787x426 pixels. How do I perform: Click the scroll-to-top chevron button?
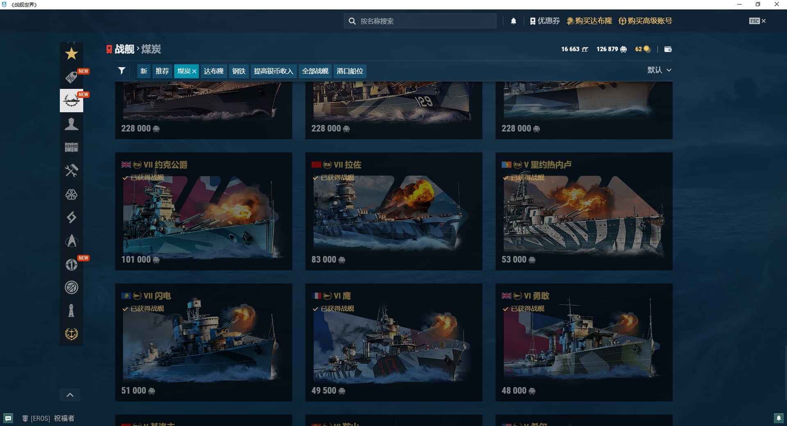click(x=70, y=395)
